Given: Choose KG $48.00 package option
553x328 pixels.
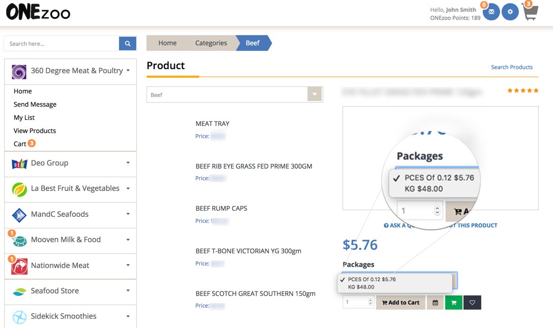Looking at the screenshot, I should point(361,287).
